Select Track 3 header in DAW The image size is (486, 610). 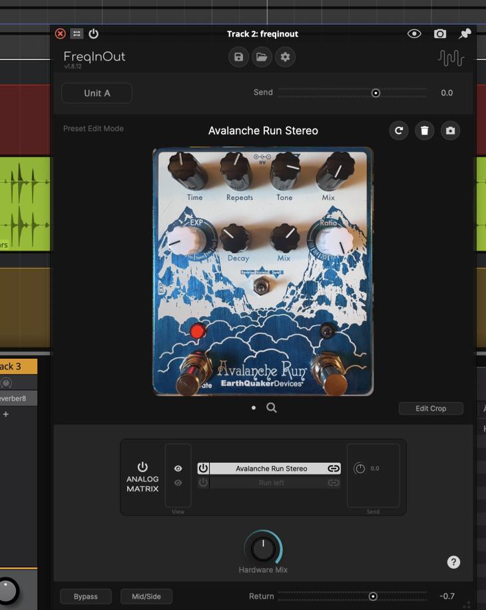point(18,367)
